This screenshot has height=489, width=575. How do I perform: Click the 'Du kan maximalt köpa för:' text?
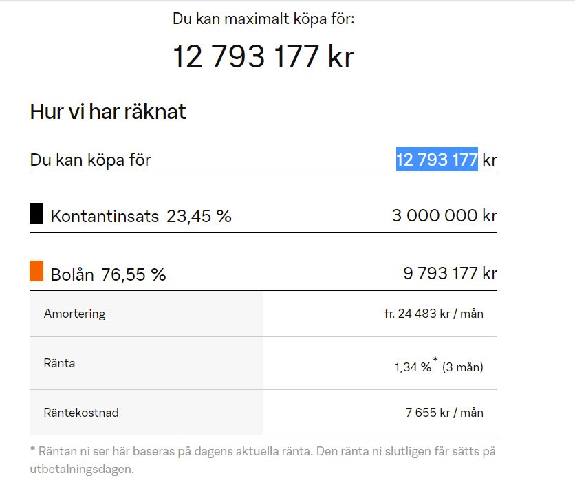click(x=263, y=19)
